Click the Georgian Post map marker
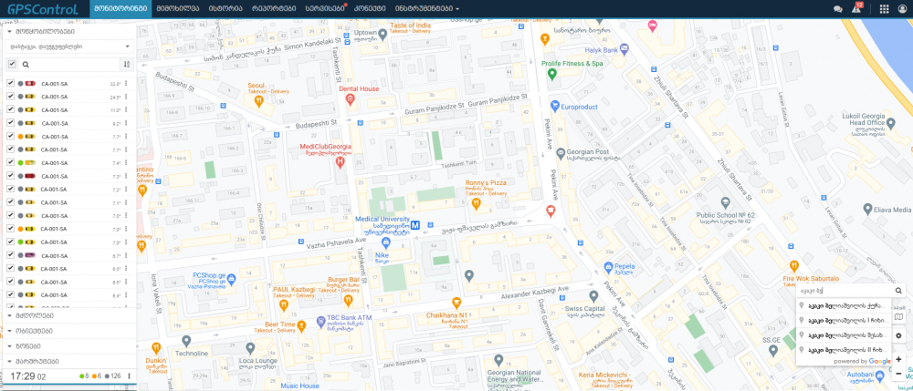913x391 pixels. click(x=561, y=153)
